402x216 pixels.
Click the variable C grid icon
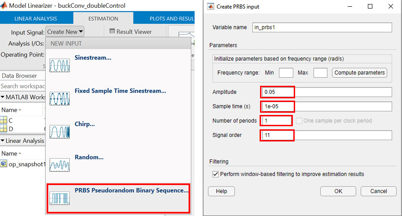[x=4, y=120]
